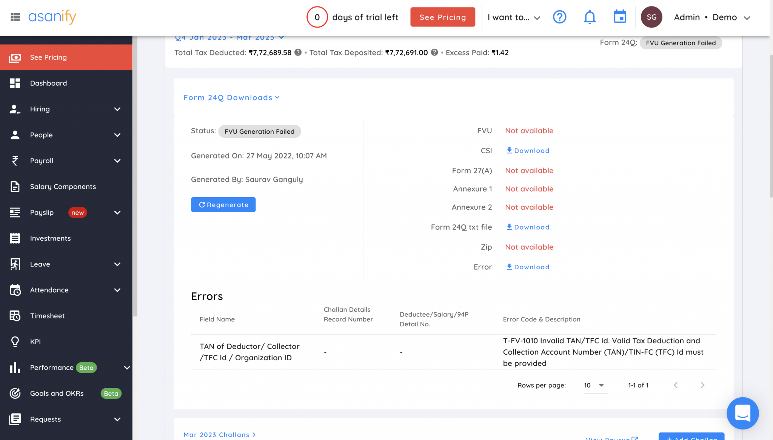Click the KPI lightbulb icon

15,341
